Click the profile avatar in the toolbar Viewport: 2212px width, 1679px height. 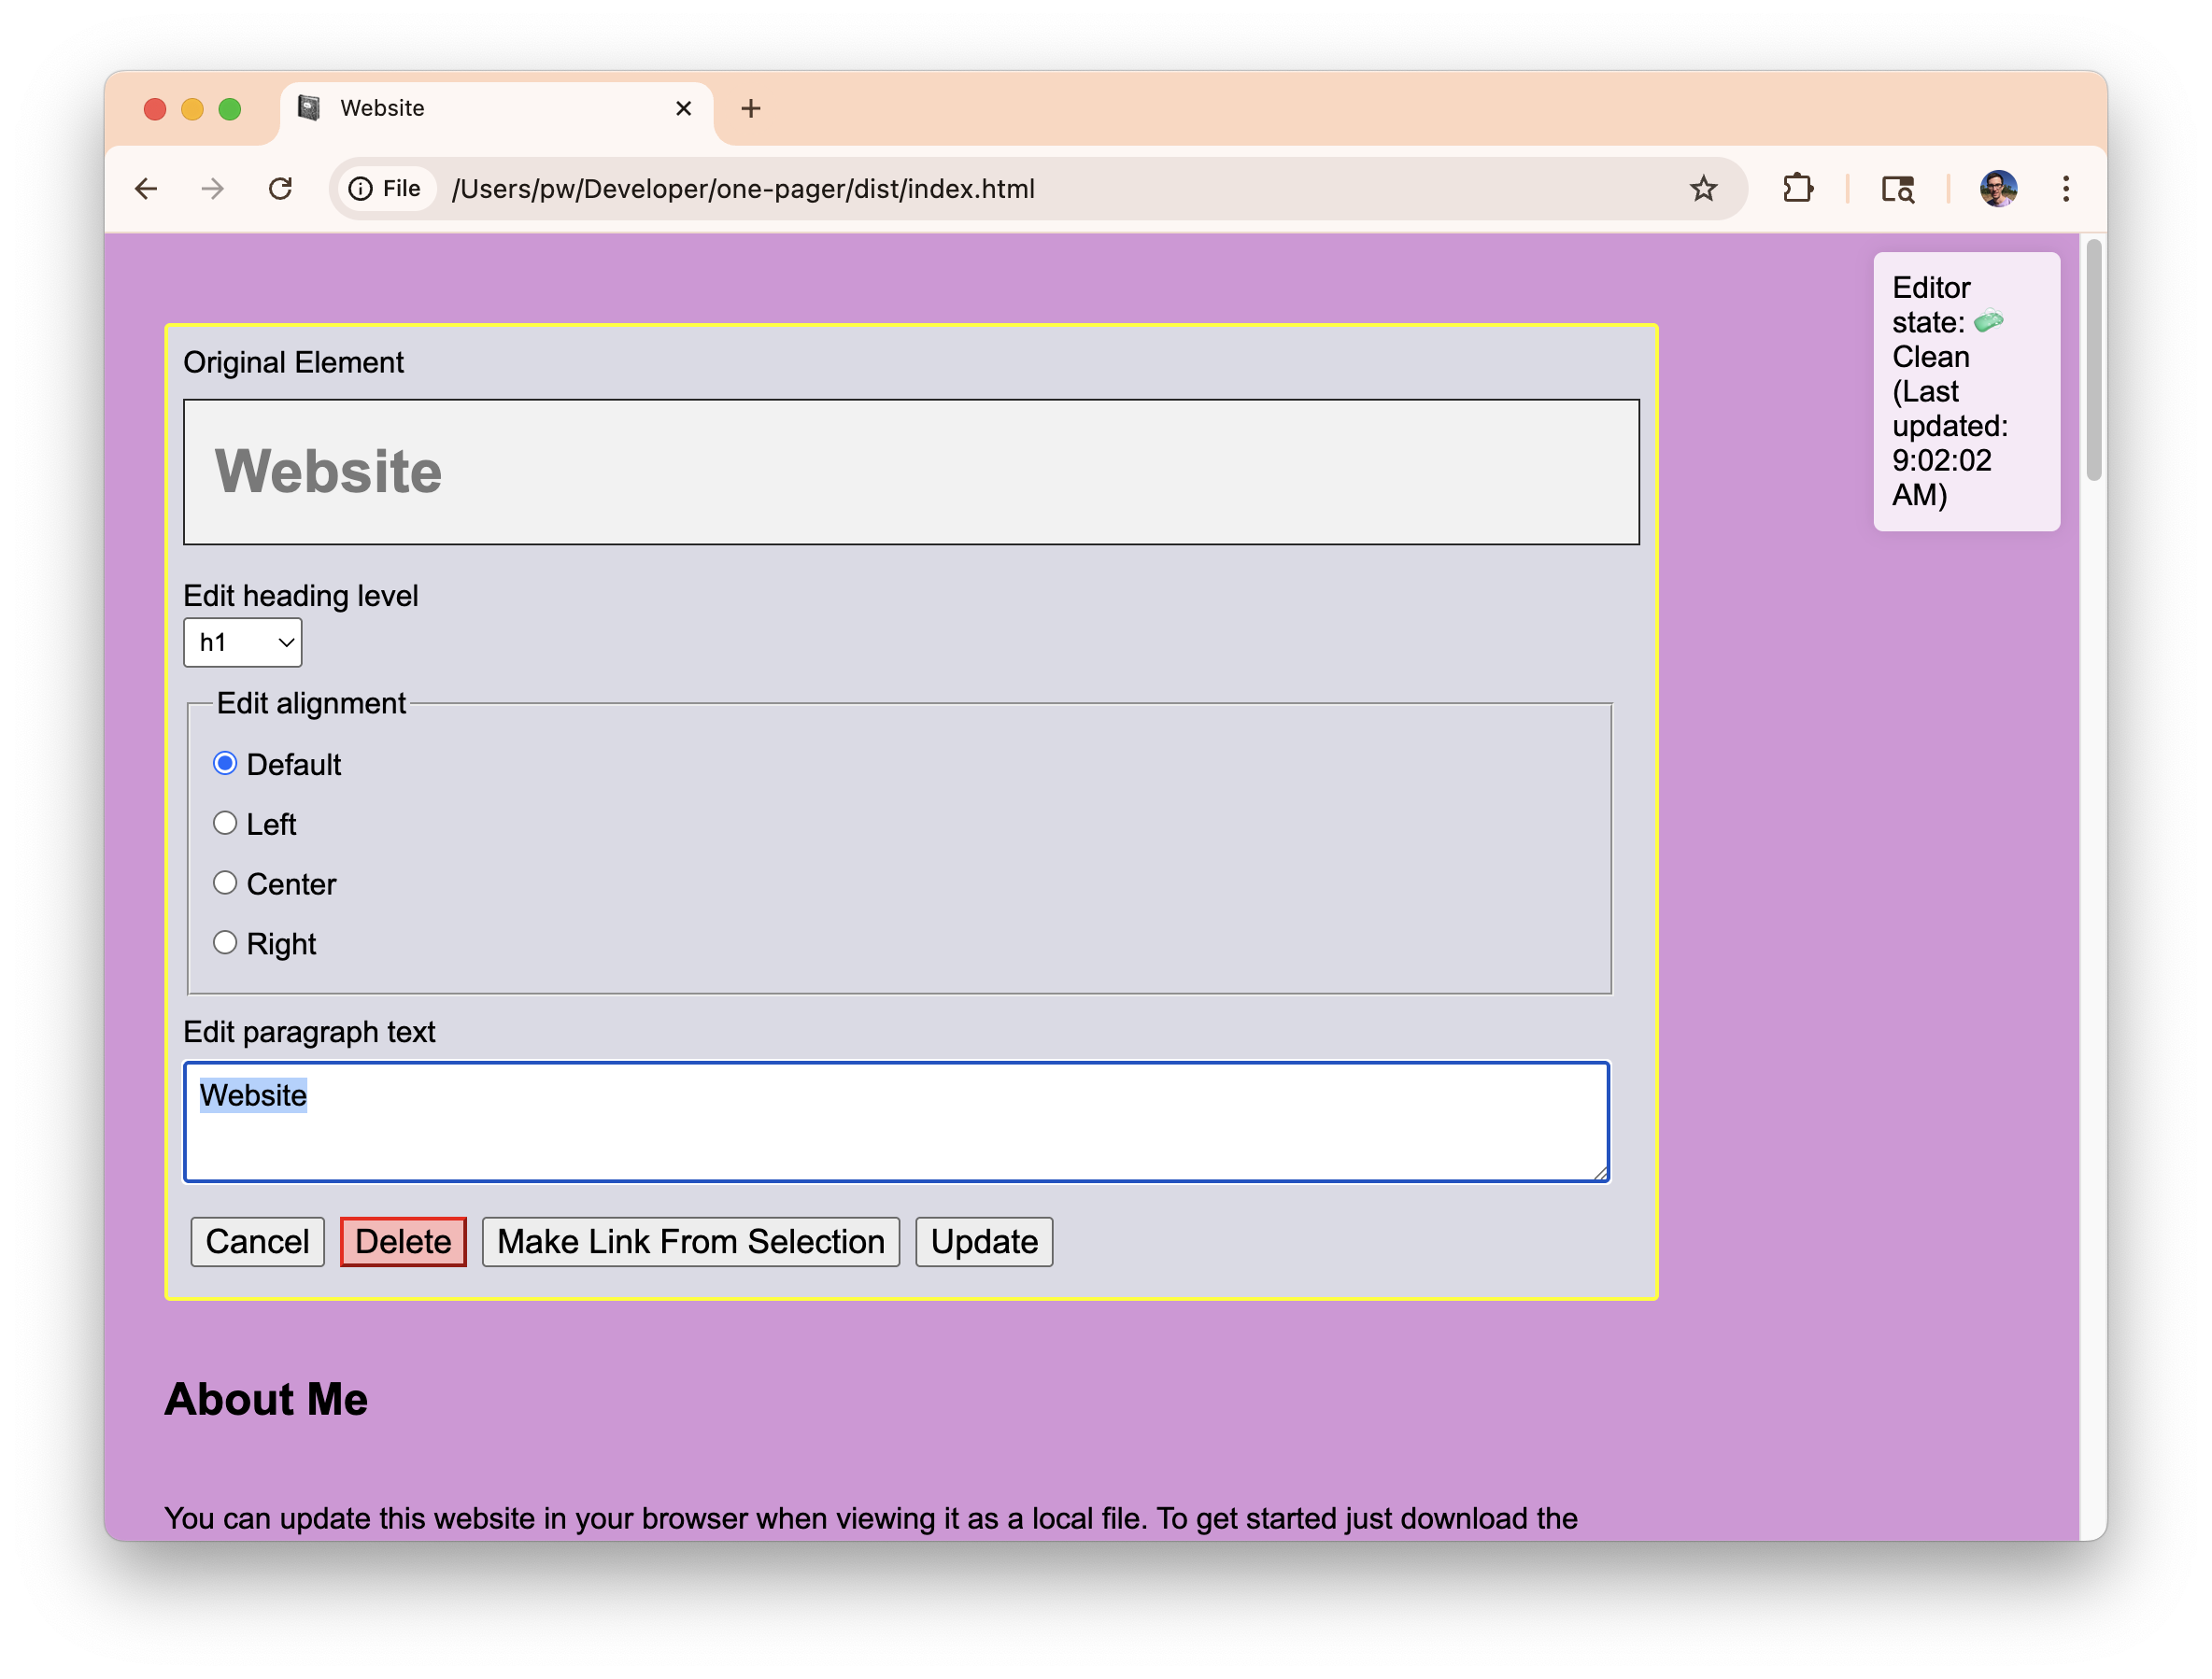[1997, 188]
